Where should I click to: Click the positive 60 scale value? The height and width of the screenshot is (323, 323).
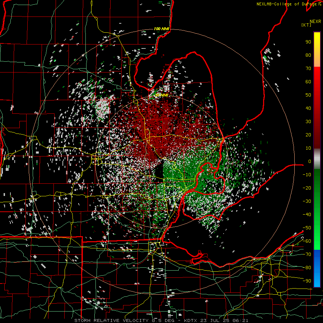(308, 81)
